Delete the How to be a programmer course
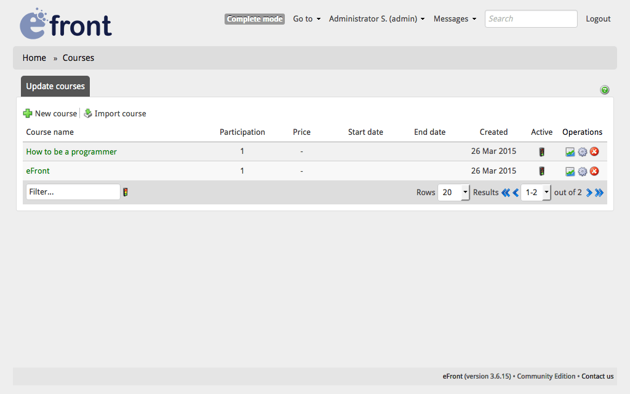The image size is (630, 394). click(x=594, y=151)
